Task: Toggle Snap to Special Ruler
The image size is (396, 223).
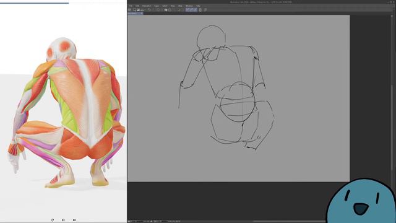Action: [191, 10]
